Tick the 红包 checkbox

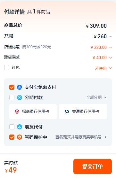(7, 67)
